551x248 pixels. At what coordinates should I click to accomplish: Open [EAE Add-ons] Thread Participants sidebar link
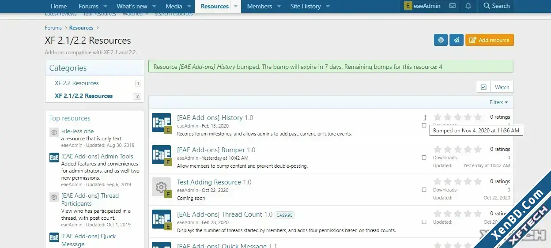pyautogui.click(x=90, y=199)
